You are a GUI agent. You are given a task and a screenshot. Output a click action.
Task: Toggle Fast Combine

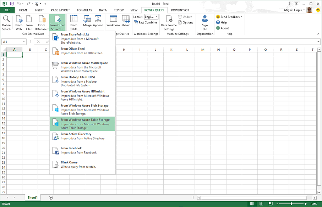[146, 23]
